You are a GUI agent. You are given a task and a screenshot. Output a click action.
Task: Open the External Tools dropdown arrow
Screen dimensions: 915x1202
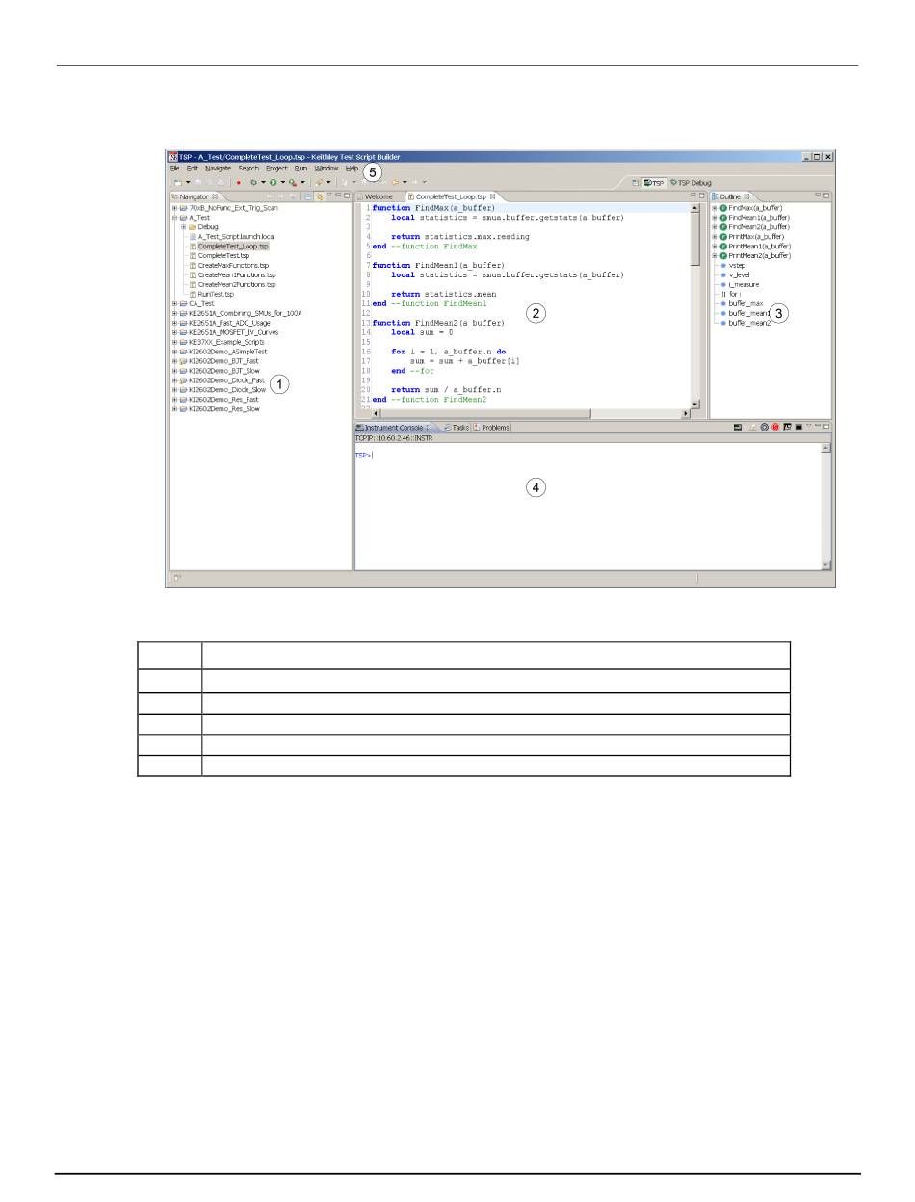point(302,183)
